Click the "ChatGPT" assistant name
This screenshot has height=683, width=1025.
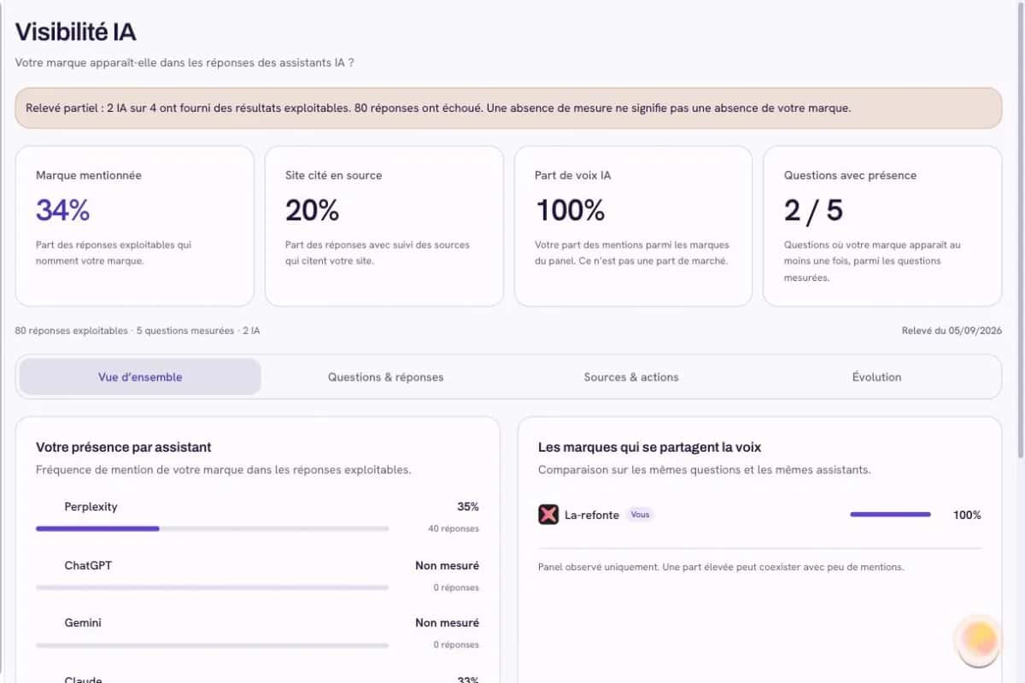click(x=88, y=565)
